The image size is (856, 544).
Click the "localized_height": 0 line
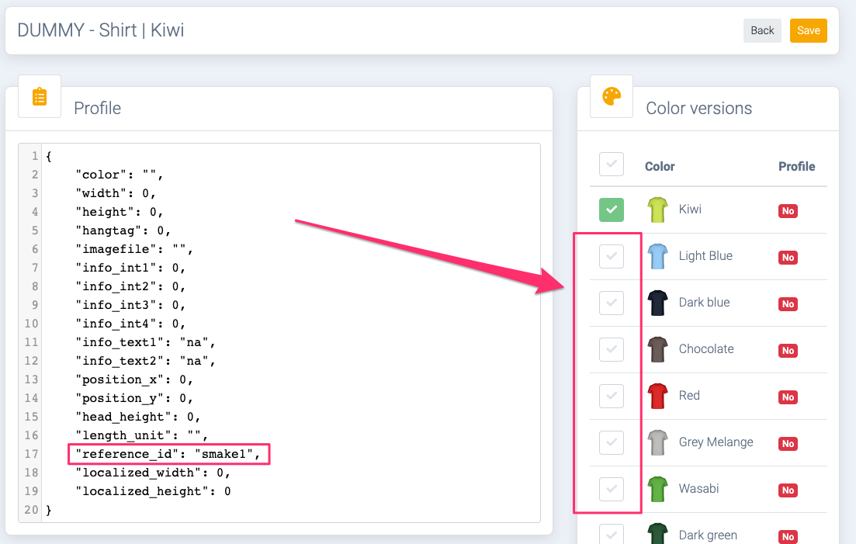(153, 491)
